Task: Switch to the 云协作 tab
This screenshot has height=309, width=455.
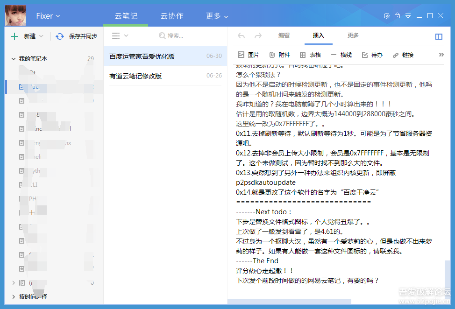Action: 171,15
